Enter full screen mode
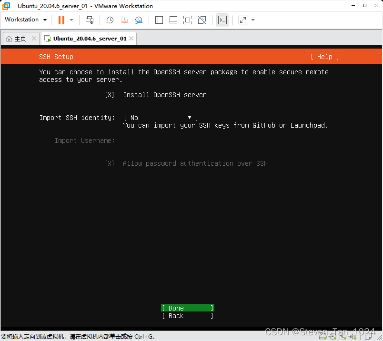This screenshot has width=383, height=341. tap(188, 20)
